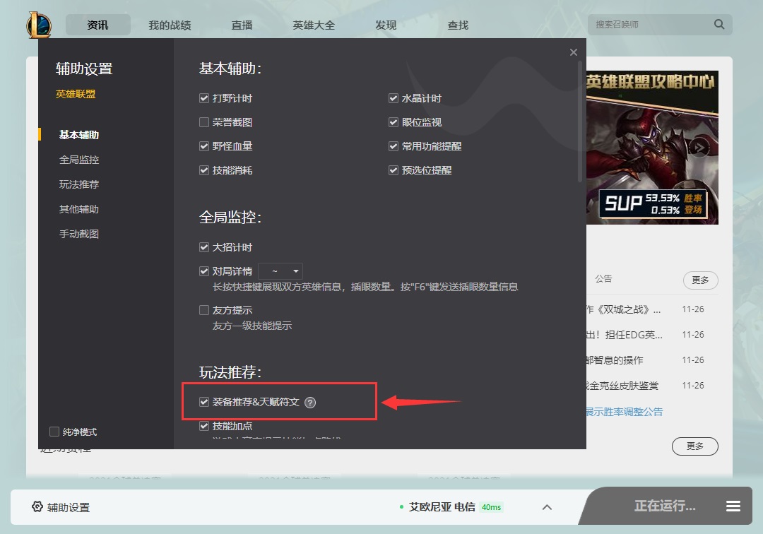Open 金克丝皮肤鉴赏 news item

tap(622, 386)
